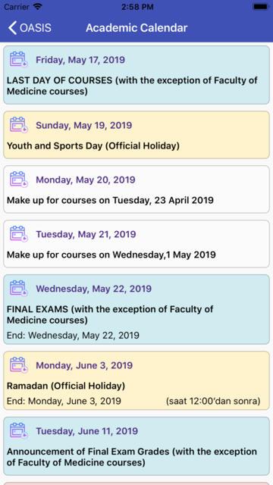The image size is (273, 485).
Task: Open make up for Tuesday, 23 April entry
Action: pyautogui.click(x=110, y=200)
